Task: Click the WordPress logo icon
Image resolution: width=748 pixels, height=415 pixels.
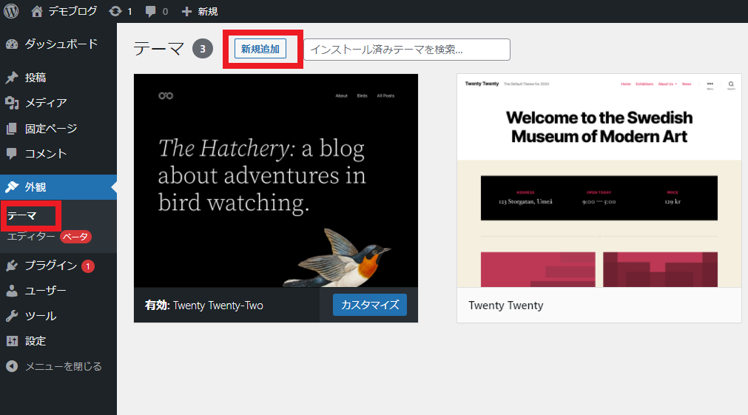Action: 11,11
